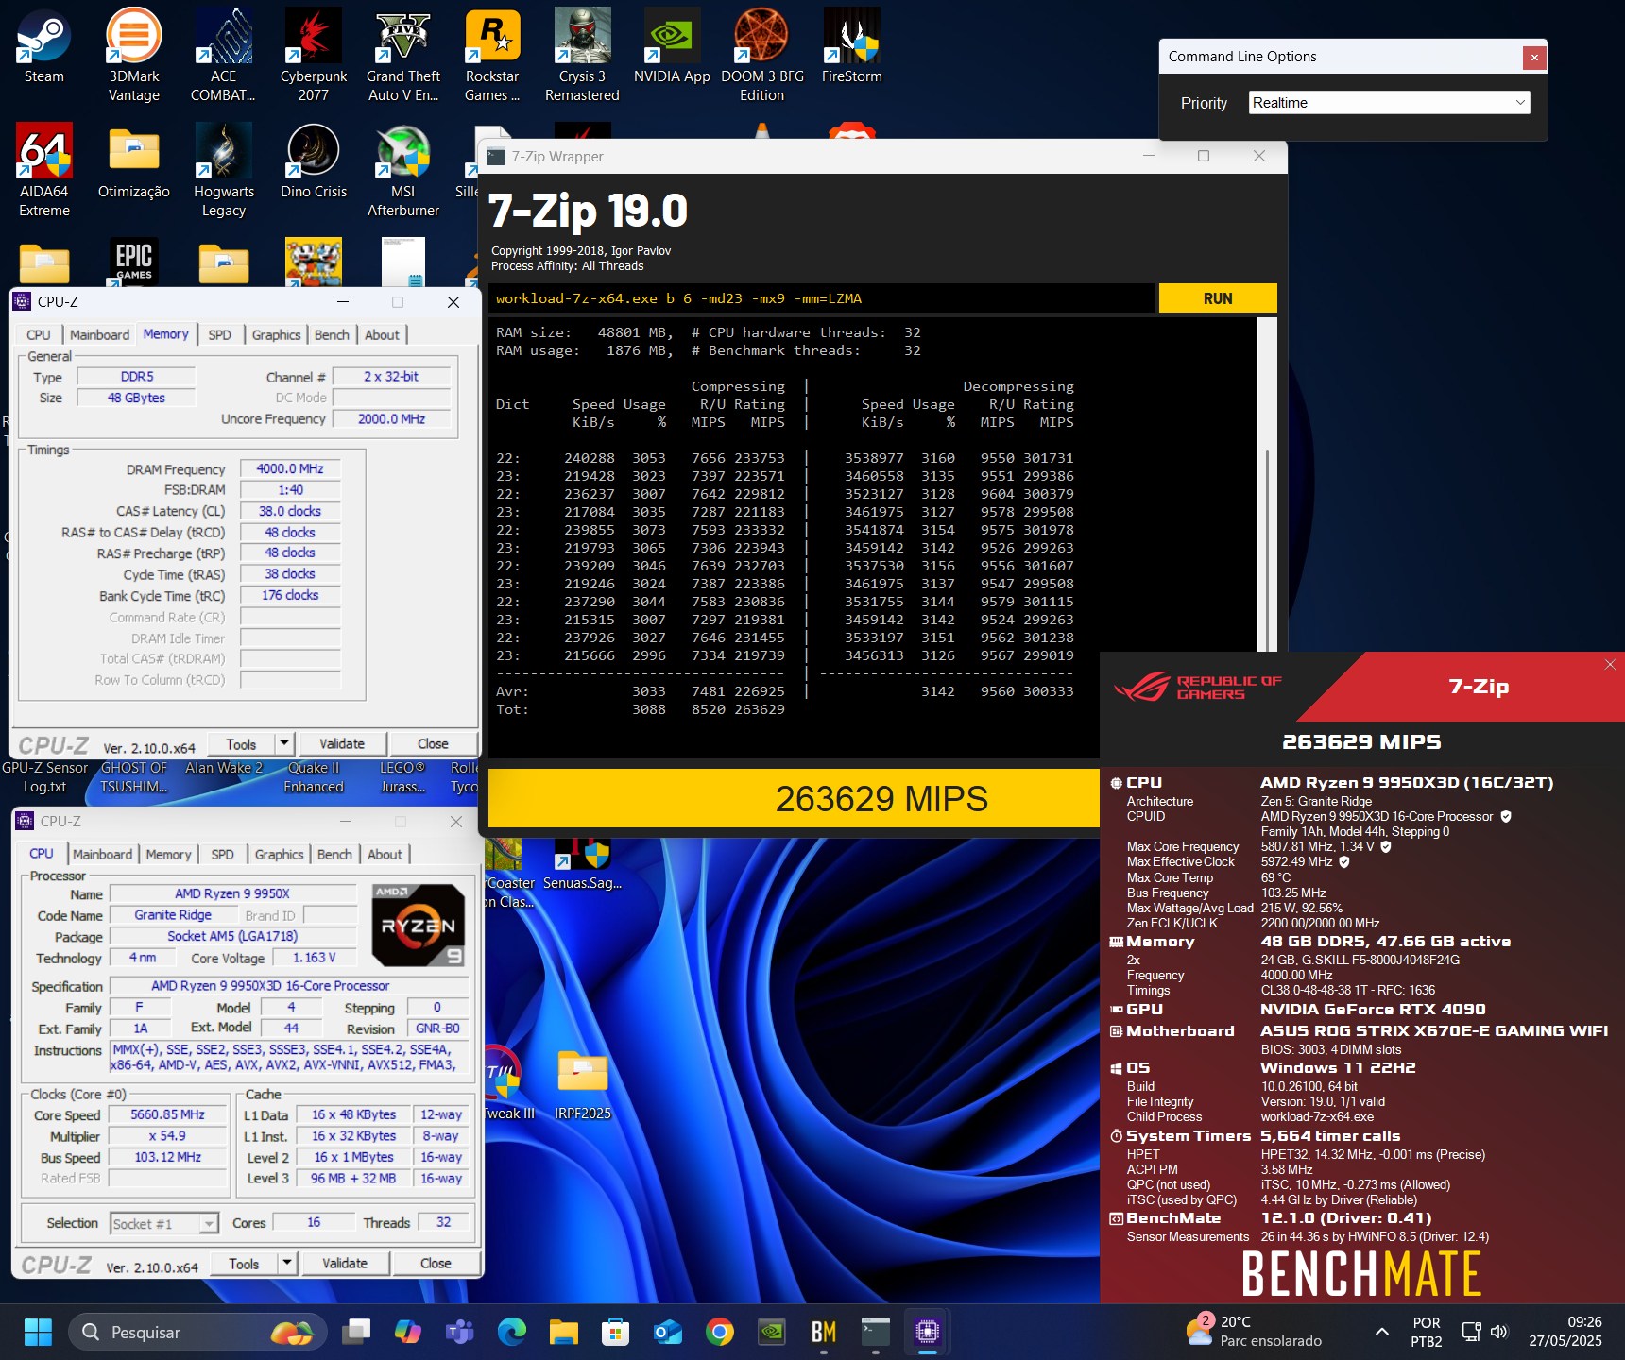
Task: Open Google Chrome from taskbar
Action: (x=720, y=1332)
